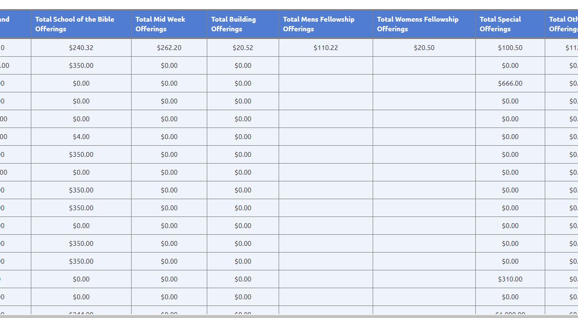The width and height of the screenshot is (578, 318).
Task: Click the $110.22 Mens Fellowship cell
Action: click(325, 48)
